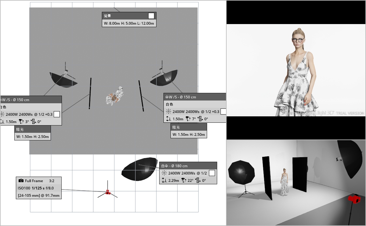
Task: Click the background dimensions W: 8.00m H: 5.00m L: 12.00m
Action: pos(129,23)
